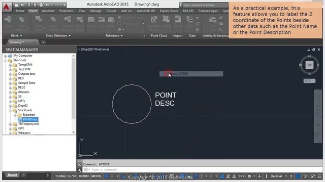Screen dimensions: 325x182
Task: Click the keyword search box in title bar
Action: pos(205,5)
